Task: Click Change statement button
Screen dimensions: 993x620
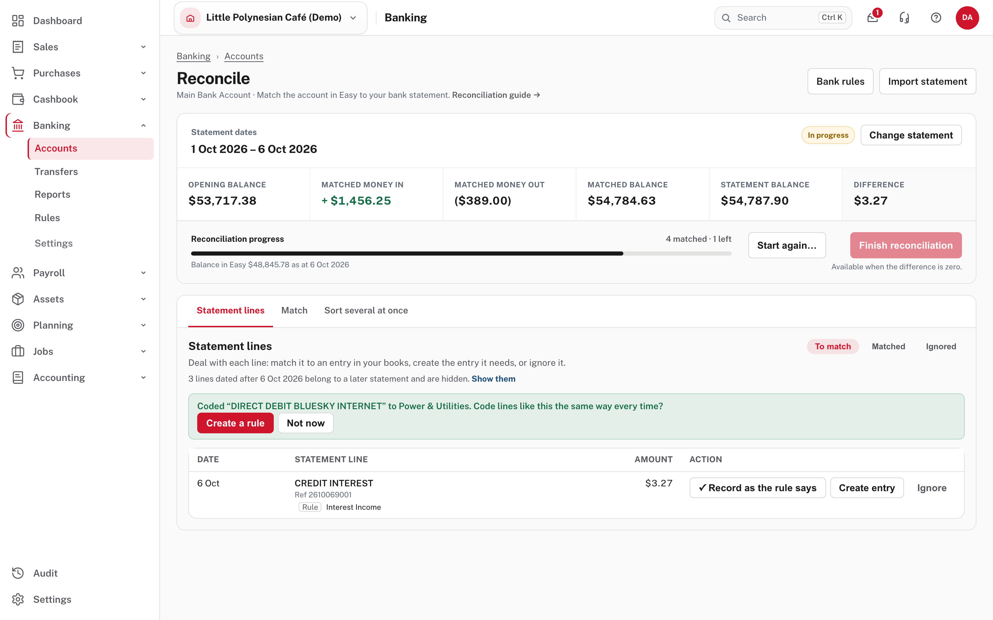Action: 911,135
